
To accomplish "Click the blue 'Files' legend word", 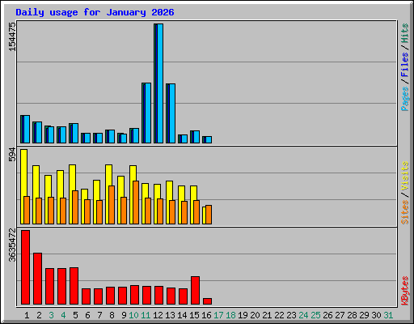I will [x=404, y=65].
